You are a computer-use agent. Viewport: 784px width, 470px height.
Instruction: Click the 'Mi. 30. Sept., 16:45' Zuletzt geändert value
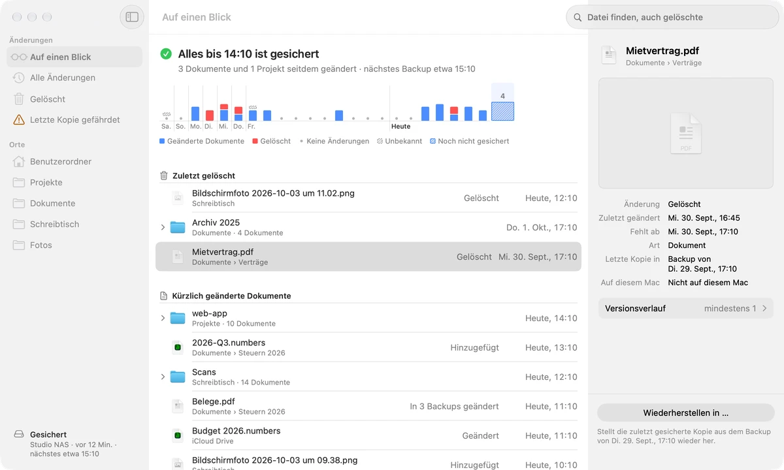(x=704, y=218)
